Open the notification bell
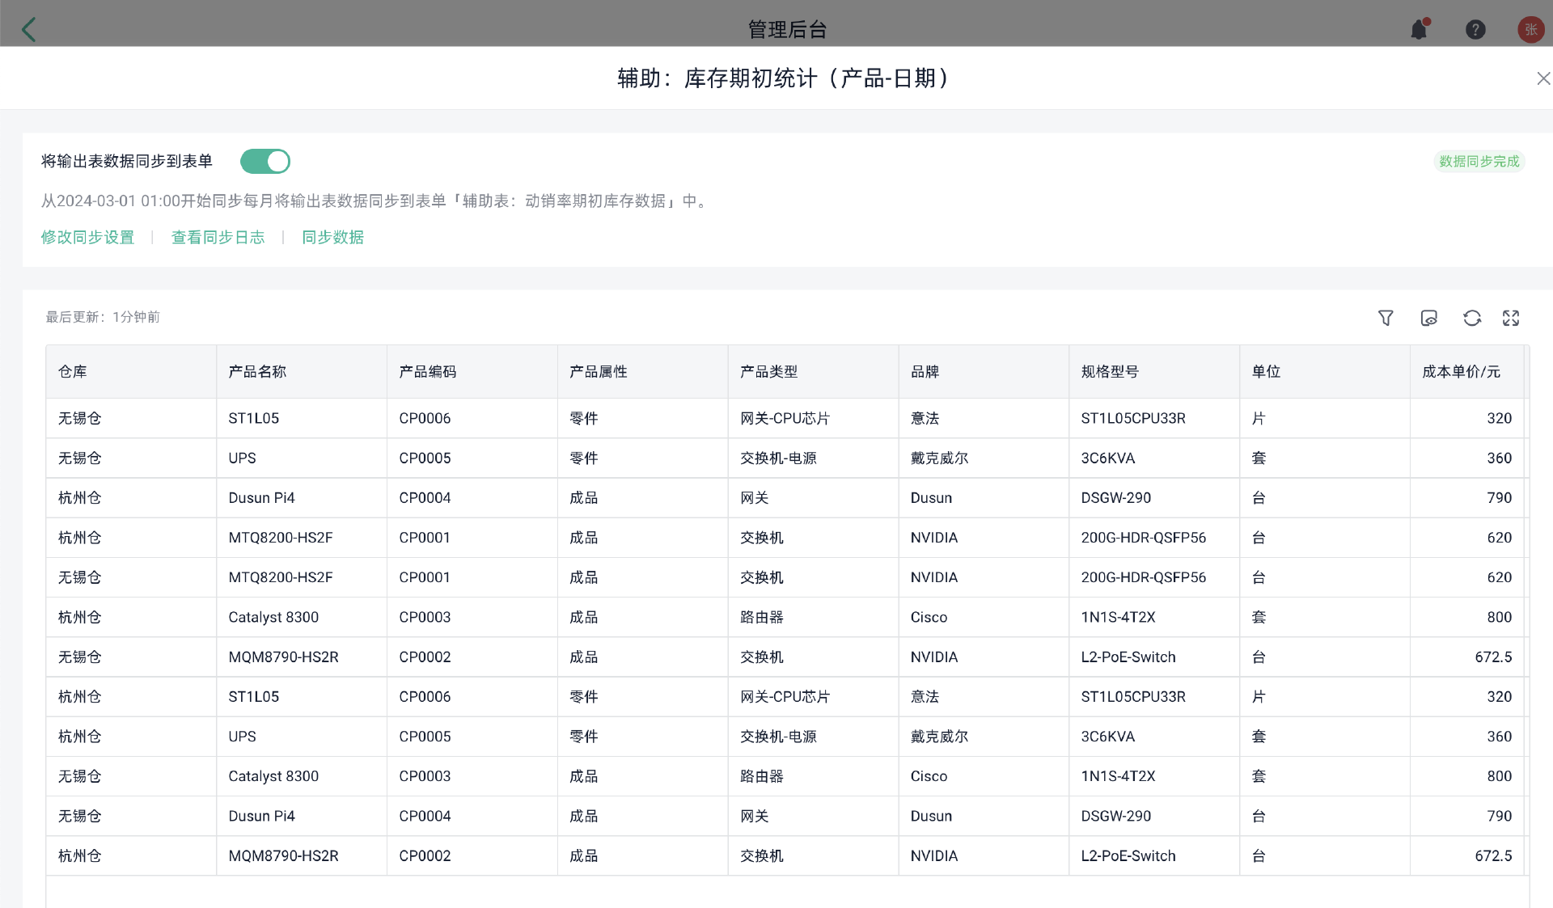Viewport: 1553px width, 908px height. 1419,30
